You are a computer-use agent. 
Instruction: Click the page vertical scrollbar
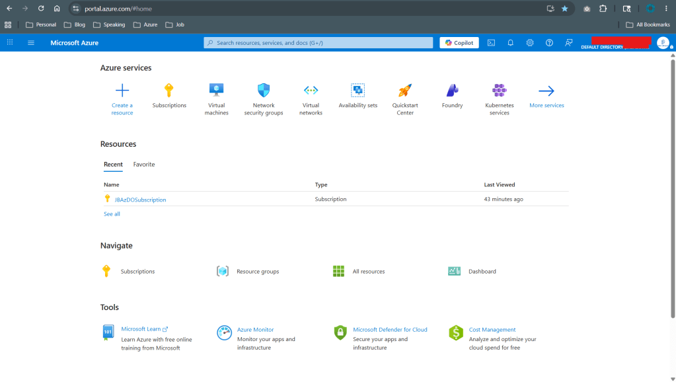pyautogui.click(x=673, y=189)
